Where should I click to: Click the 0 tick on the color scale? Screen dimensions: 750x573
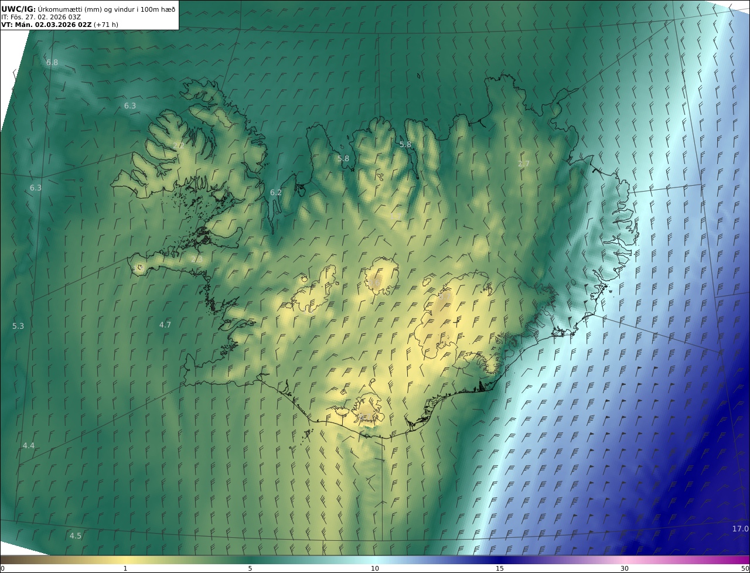(x=2, y=568)
